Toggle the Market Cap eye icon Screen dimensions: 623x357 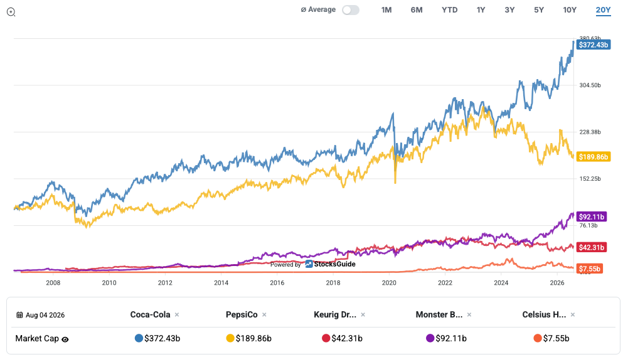pyautogui.click(x=65, y=339)
